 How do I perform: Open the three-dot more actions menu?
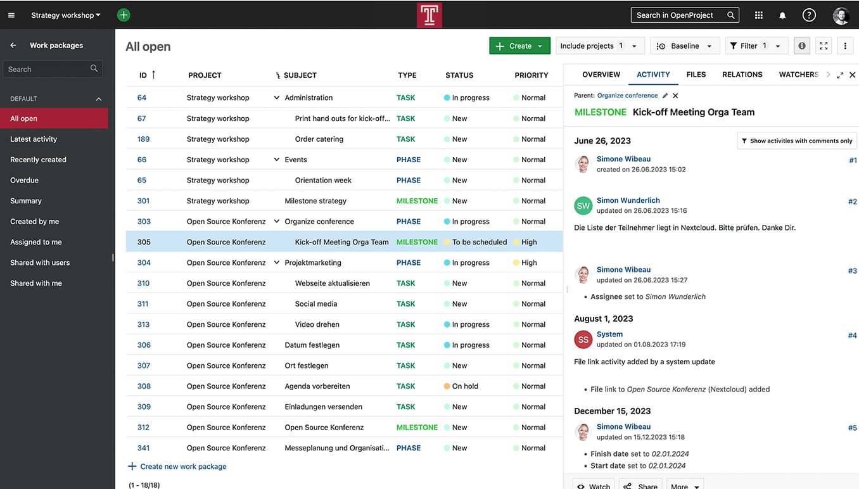tap(846, 46)
